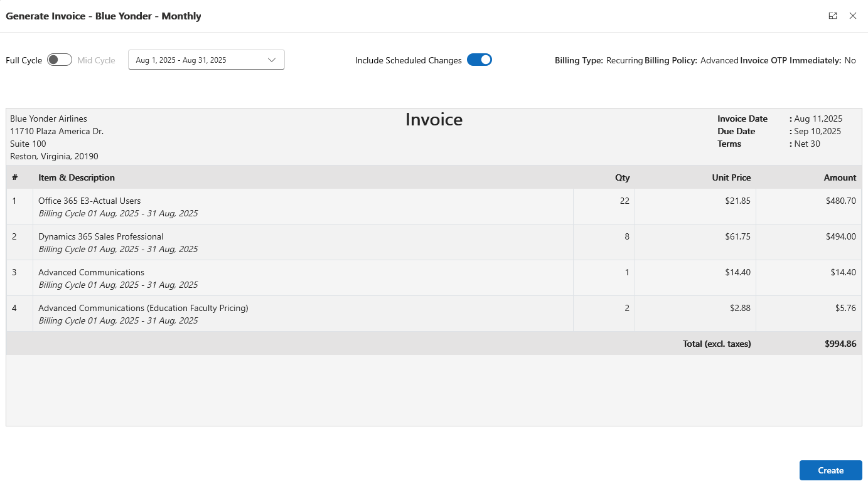Viewport: 868px width, 491px height.
Task: Click the Invoice Date value Aug 11,2025
Action: [x=818, y=119]
